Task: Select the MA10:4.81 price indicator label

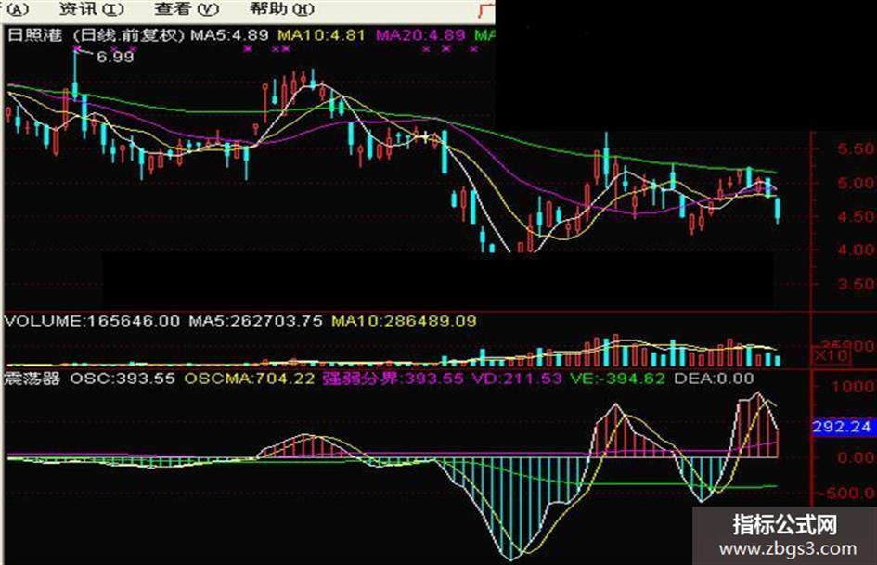Action: [x=322, y=35]
